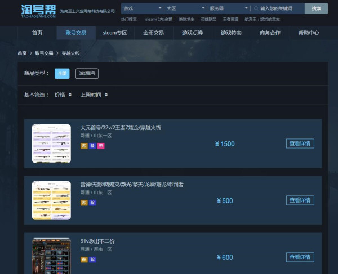Click the blue 验 badge on 61v listing
Image resolution: width=338 pixels, height=274 pixels.
pyautogui.click(x=92, y=259)
